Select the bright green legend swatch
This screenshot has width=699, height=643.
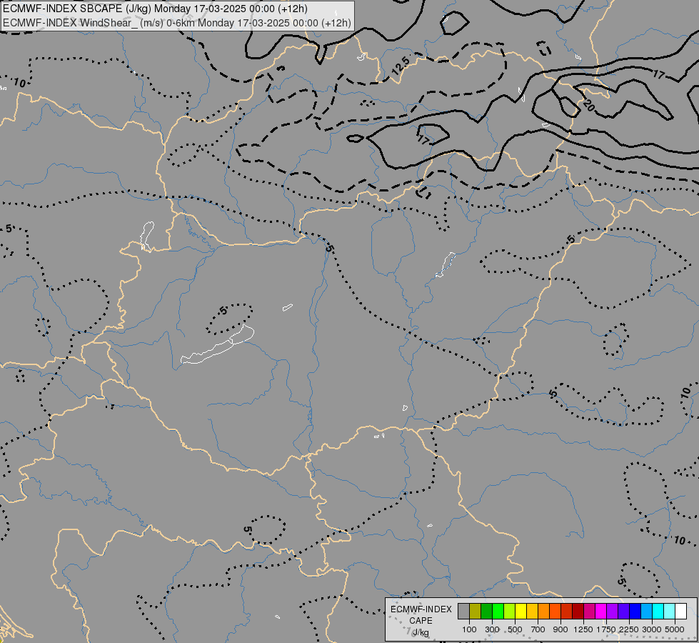click(498, 612)
